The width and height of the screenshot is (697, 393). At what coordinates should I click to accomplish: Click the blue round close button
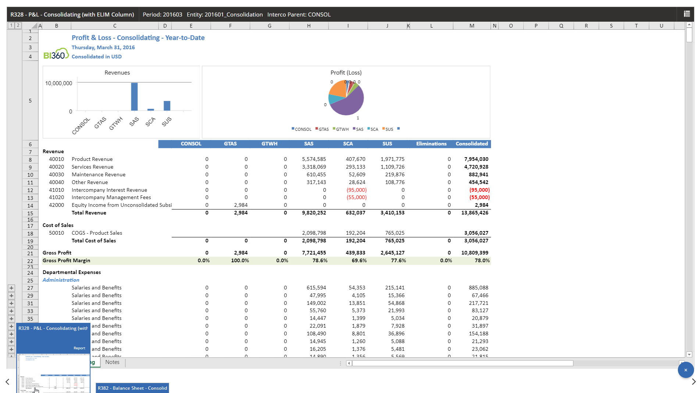686,370
